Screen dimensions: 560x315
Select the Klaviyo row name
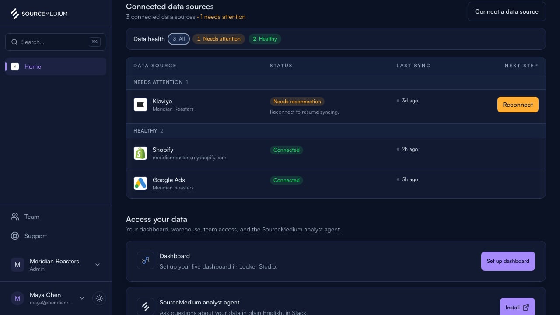[x=162, y=101]
